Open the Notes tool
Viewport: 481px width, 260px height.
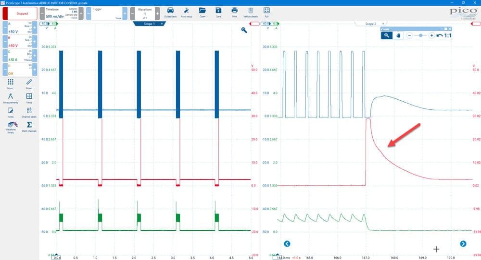(11, 112)
